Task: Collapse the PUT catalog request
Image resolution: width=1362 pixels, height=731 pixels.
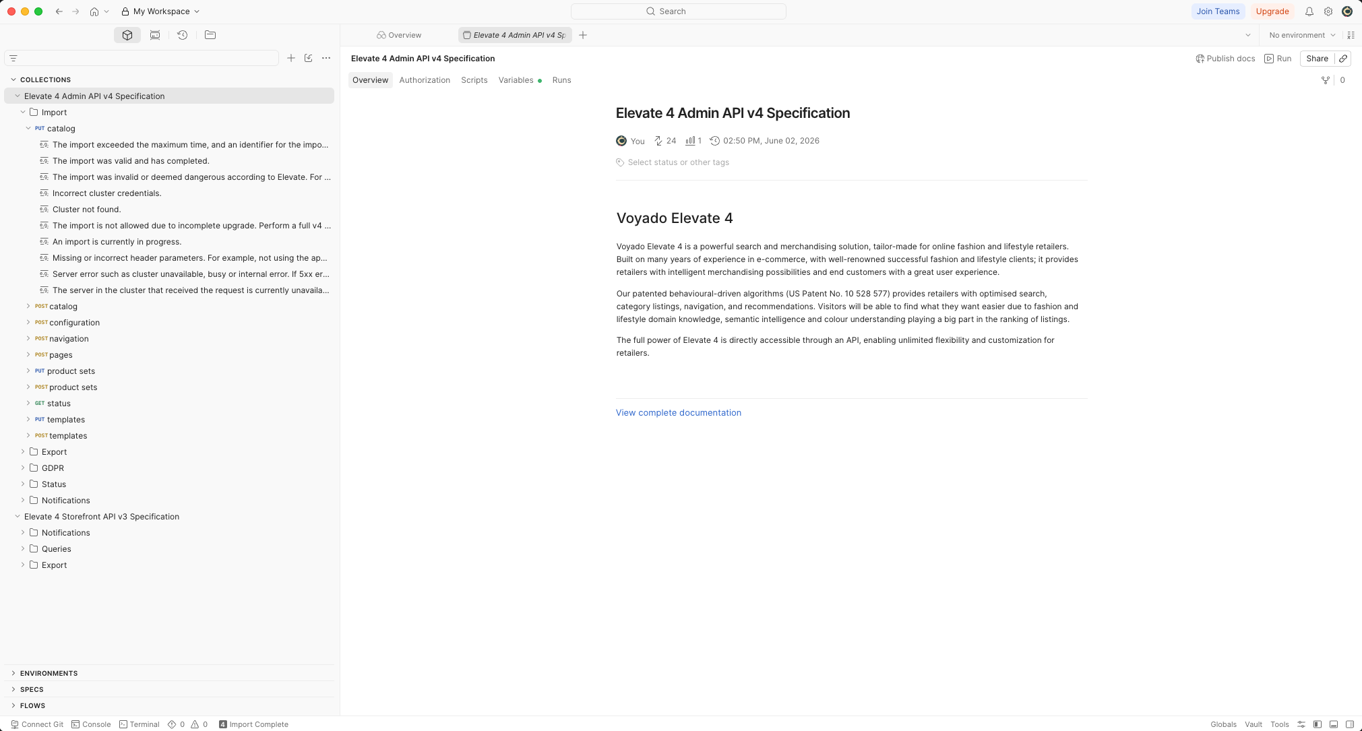Action: (28, 129)
